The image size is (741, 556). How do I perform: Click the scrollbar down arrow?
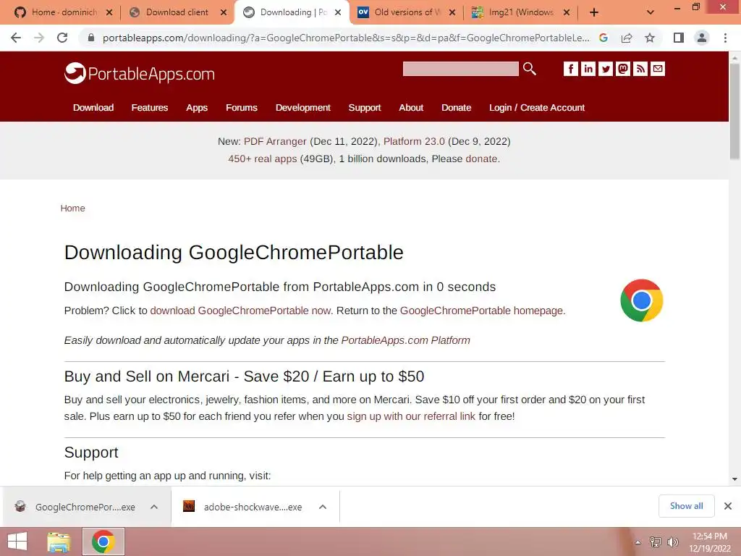[734, 479]
